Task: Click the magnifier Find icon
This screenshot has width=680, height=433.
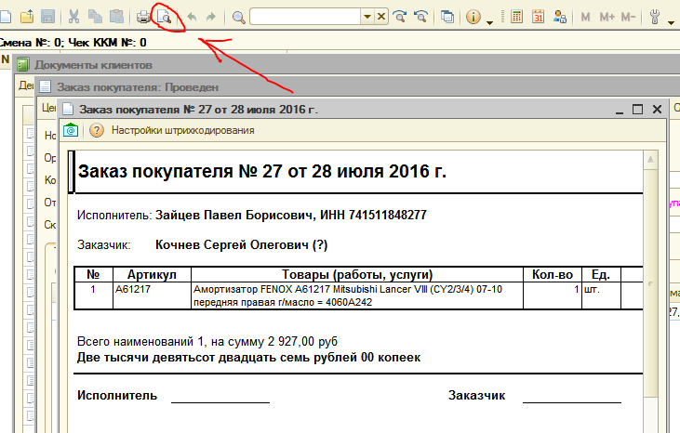Action: 238,17
